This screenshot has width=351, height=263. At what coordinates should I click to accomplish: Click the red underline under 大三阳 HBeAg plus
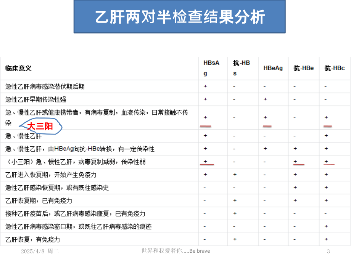point(267,127)
